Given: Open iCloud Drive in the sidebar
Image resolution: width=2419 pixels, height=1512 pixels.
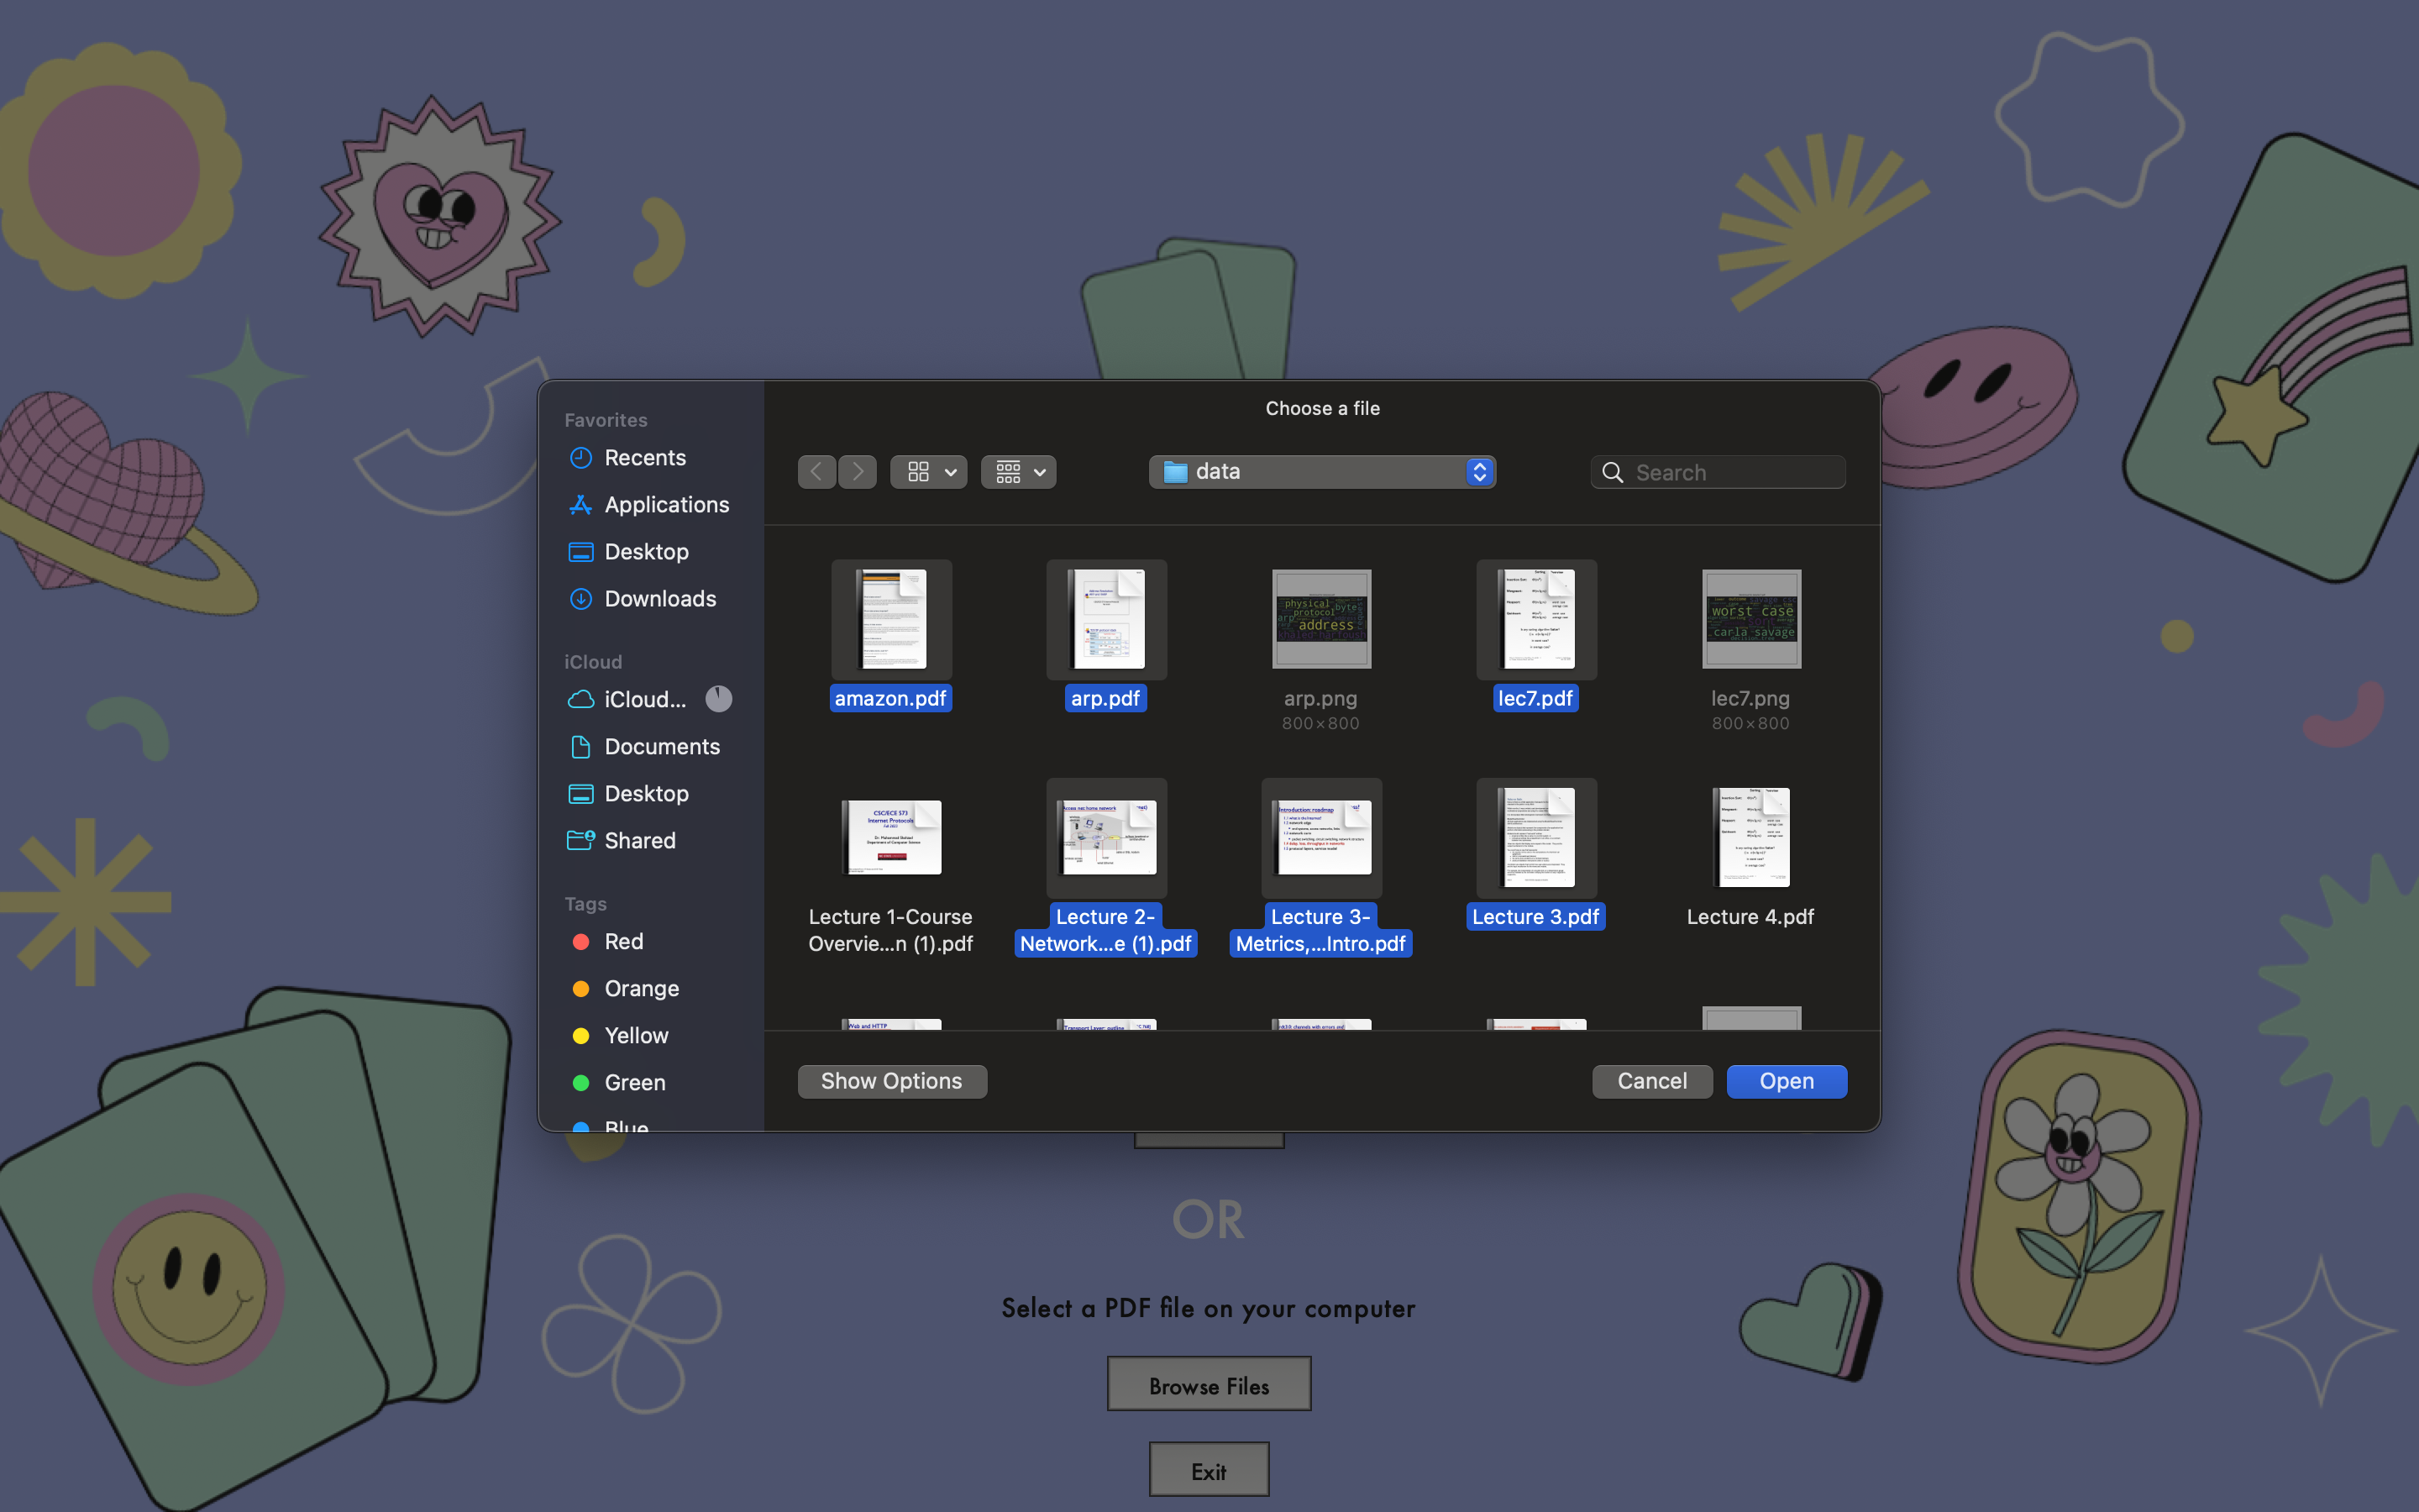Looking at the screenshot, I should click(645, 700).
